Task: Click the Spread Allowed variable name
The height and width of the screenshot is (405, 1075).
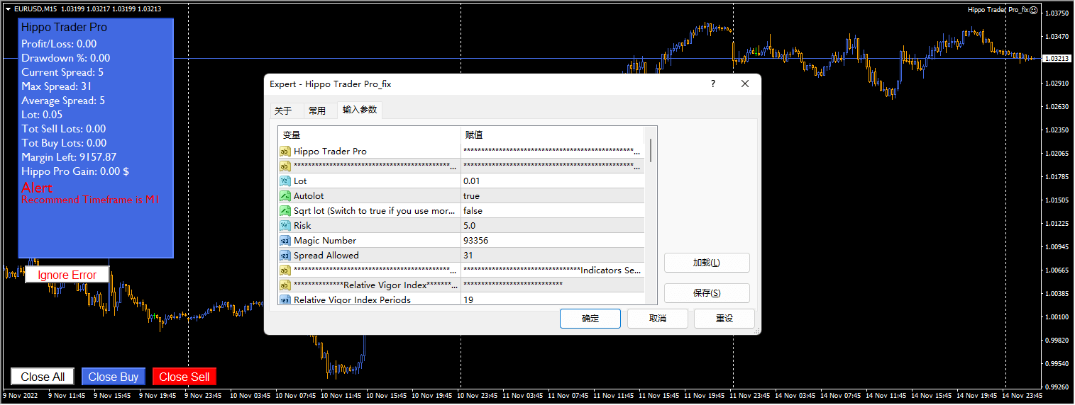Action: tap(326, 256)
